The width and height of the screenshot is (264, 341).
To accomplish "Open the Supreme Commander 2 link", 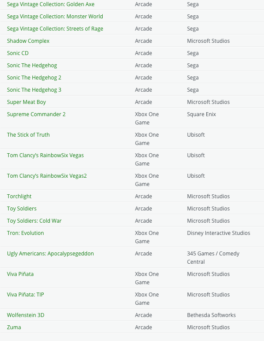I will pos(36,114).
